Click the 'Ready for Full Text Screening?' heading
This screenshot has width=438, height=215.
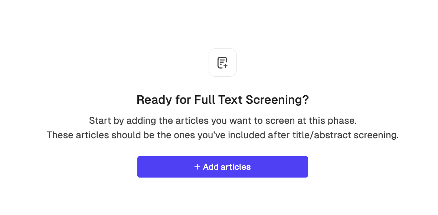pyautogui.click(x=222, y=100)
